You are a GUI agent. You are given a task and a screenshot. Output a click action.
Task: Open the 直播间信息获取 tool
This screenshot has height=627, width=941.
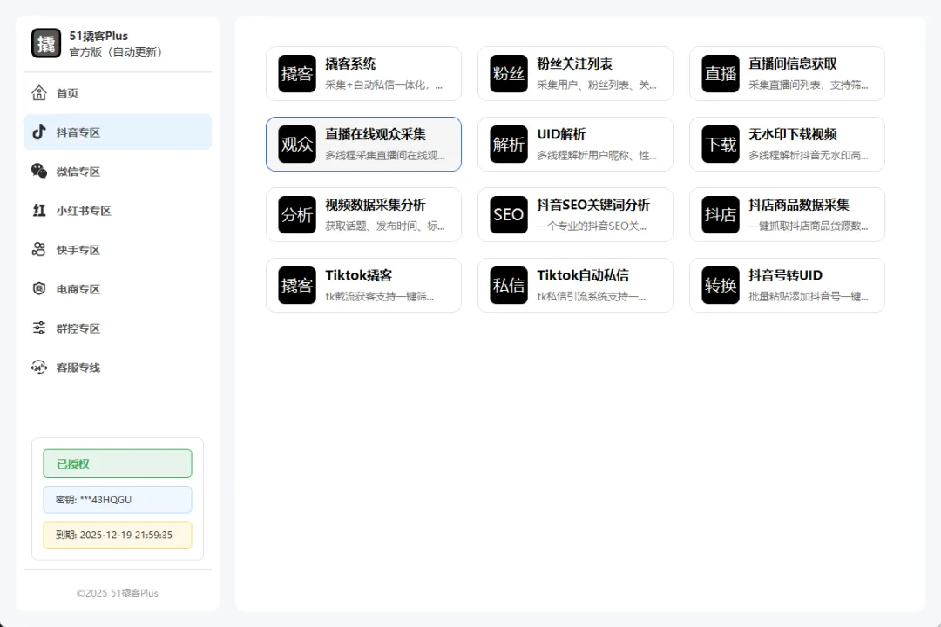point(721,73)
